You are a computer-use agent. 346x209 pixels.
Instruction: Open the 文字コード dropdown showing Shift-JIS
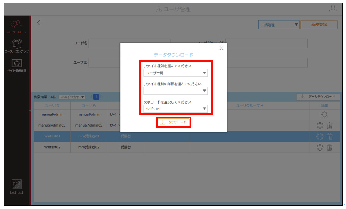click(x=175, y=109)
